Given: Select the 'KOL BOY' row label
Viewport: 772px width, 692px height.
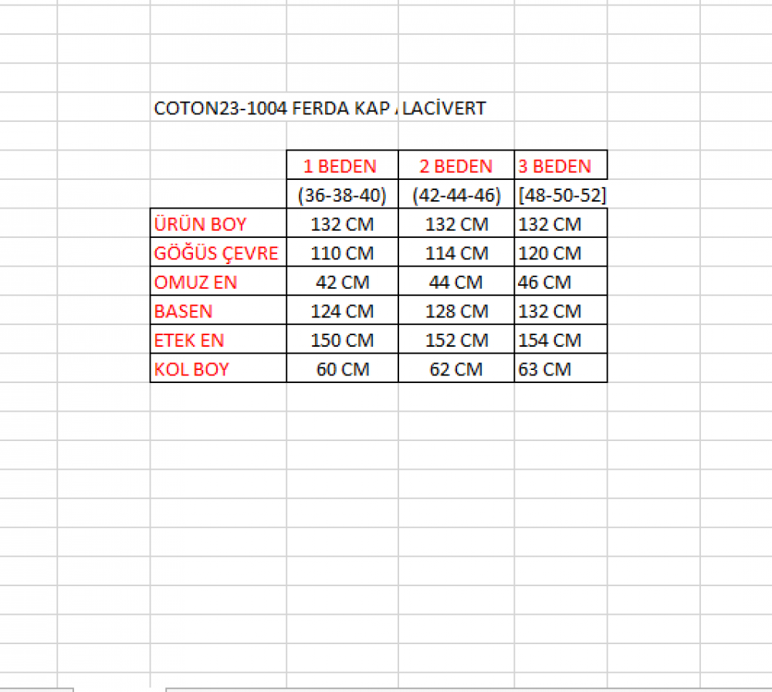Looking at the screenshot, I should pos(218,369).
